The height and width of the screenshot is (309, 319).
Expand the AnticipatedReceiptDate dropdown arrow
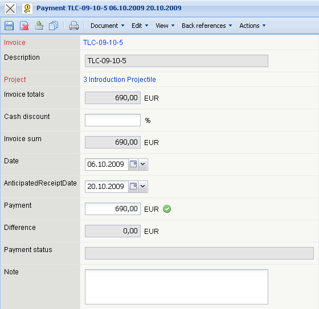click(143, 187)
